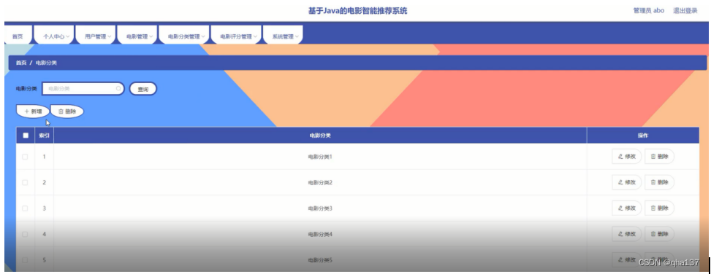Click 删除 delete button for 电影分类2
711x274 pixels.
659,182
